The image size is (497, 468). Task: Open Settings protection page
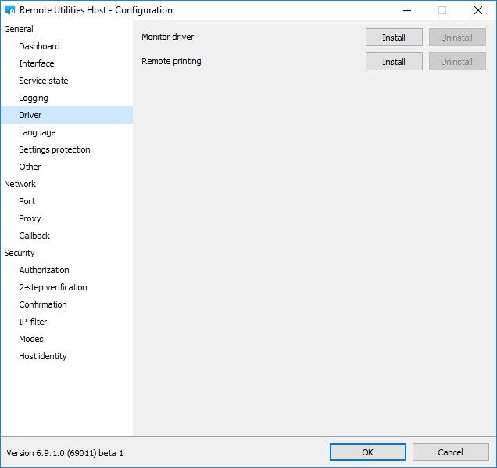tap(55, 149)
